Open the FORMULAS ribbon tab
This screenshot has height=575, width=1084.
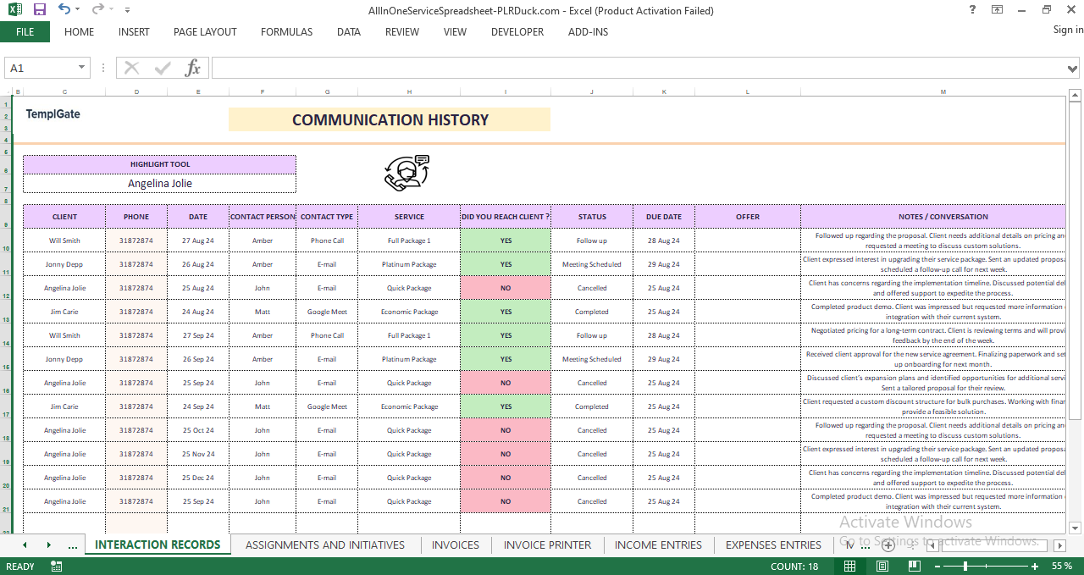tap(286, 32)
